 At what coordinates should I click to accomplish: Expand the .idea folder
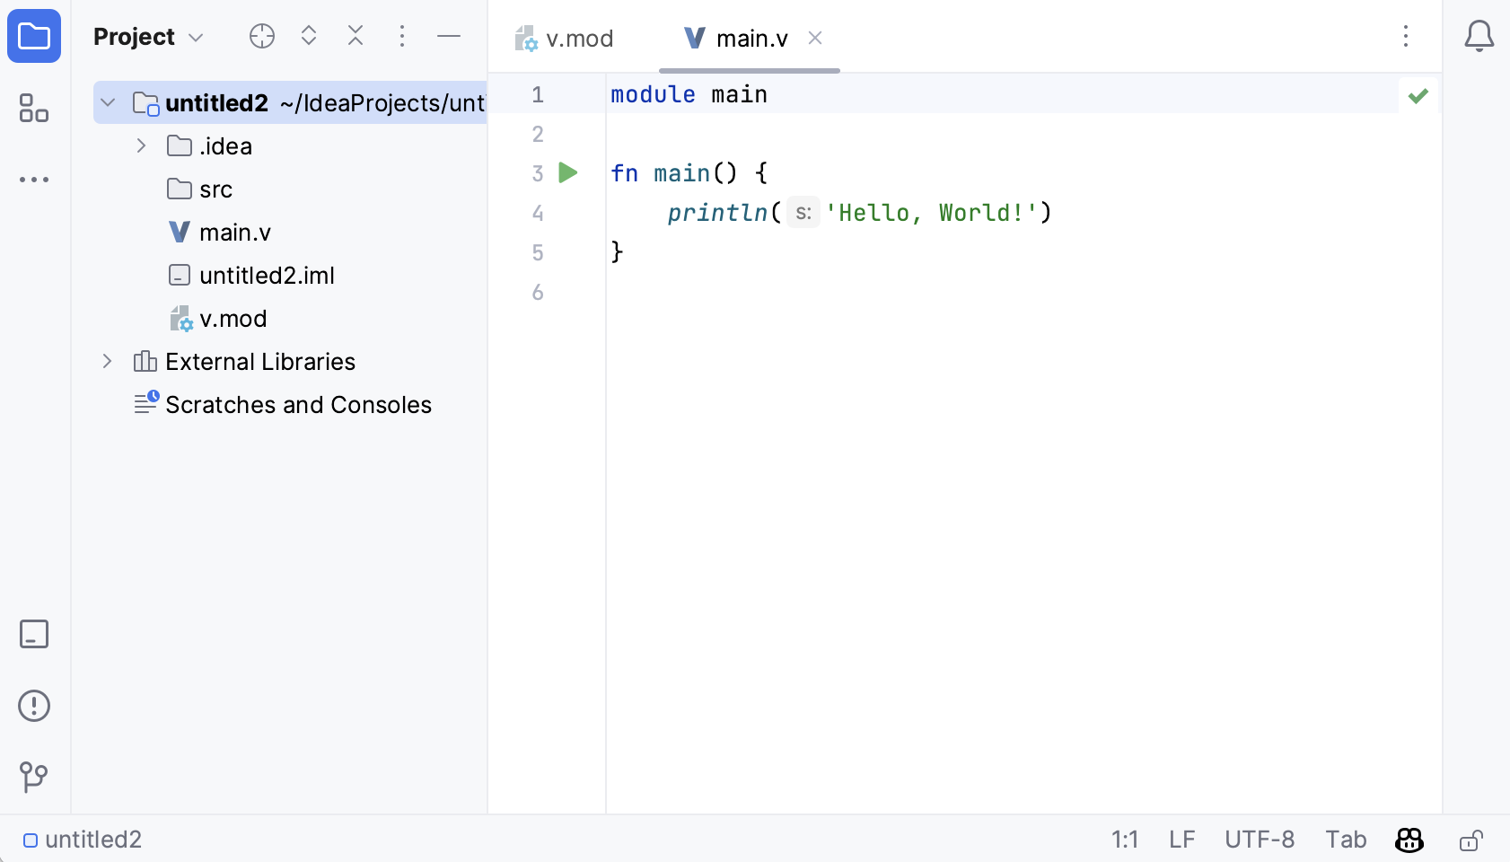tap(141, 145)
